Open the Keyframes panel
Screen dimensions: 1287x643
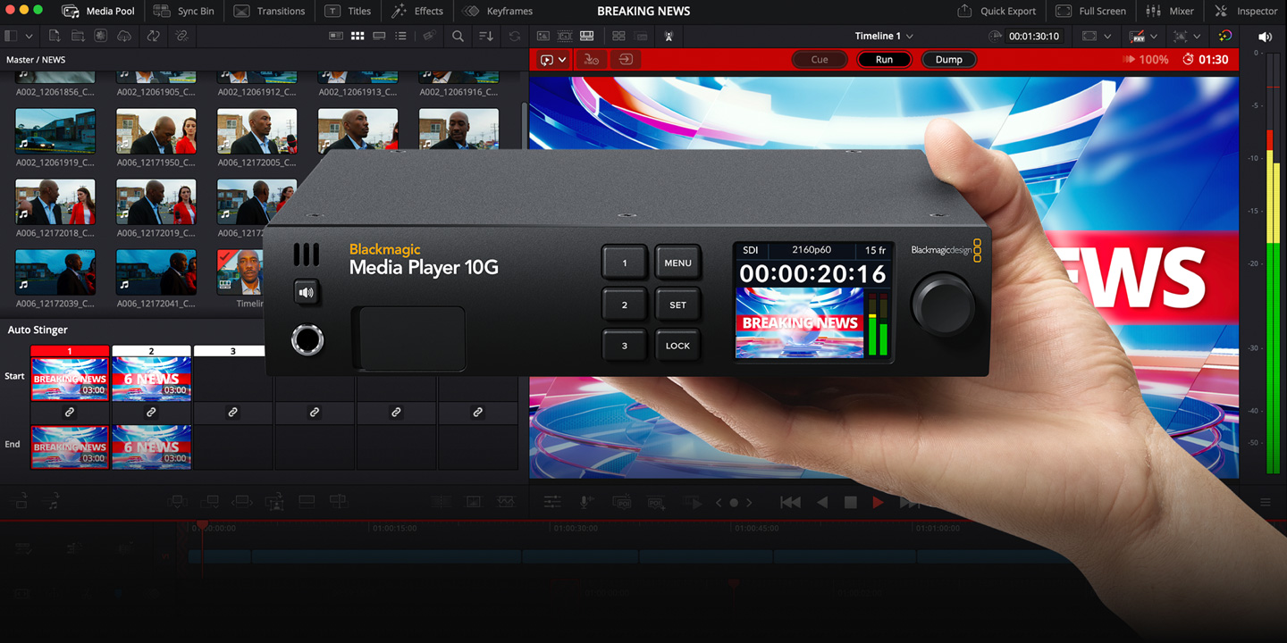coord(497,11)
